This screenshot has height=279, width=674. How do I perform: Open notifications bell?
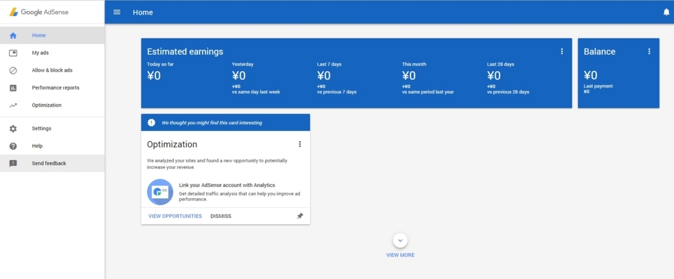click(x=666, y=12)
